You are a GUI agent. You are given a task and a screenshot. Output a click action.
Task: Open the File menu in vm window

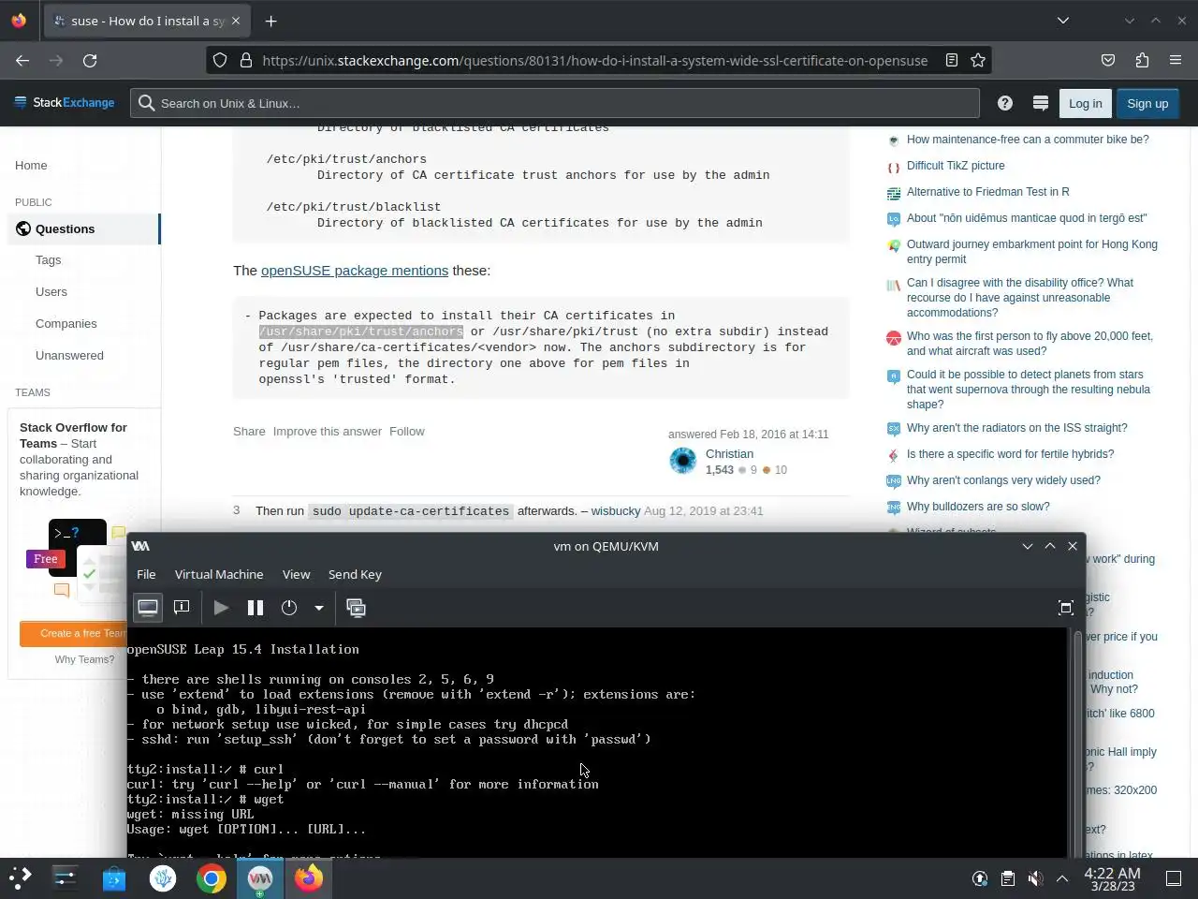146,574
